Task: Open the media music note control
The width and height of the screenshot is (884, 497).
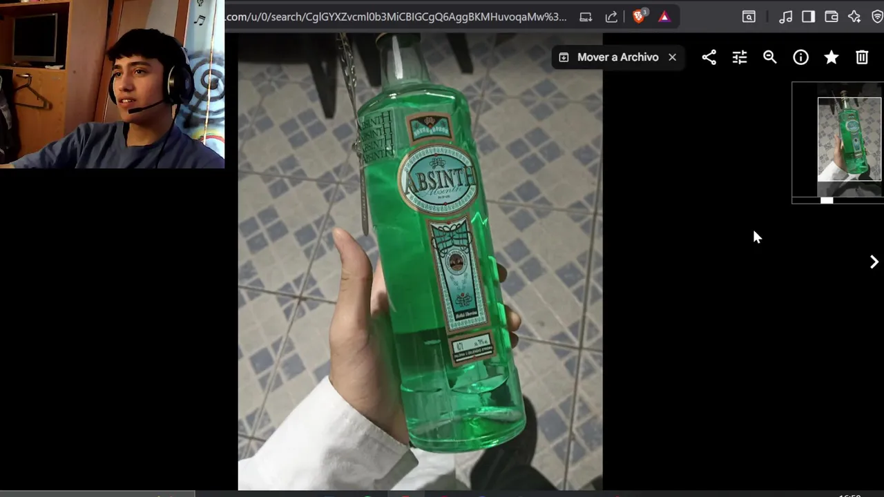Action: tap(785, 17)
